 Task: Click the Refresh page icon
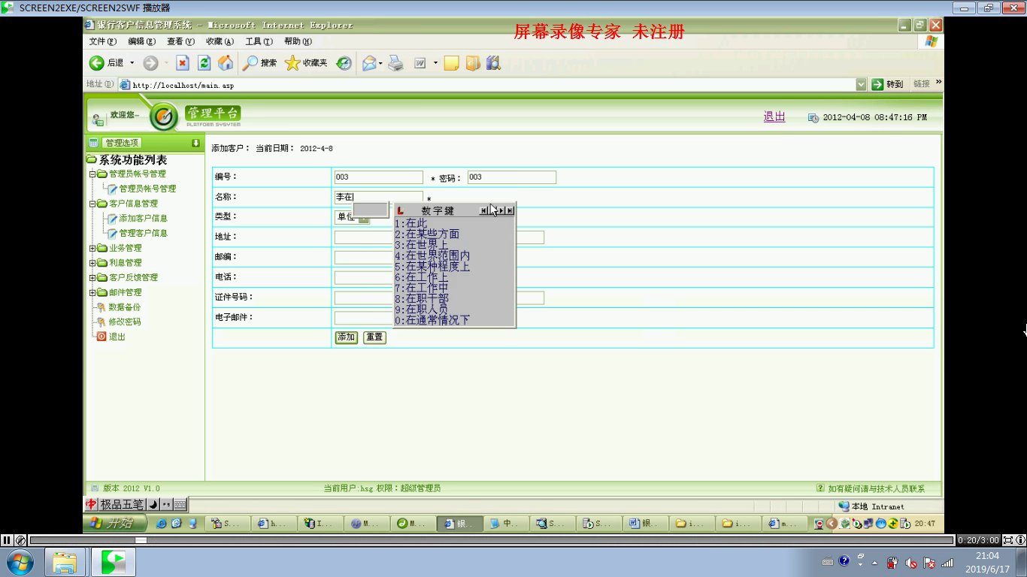point(204,63)
